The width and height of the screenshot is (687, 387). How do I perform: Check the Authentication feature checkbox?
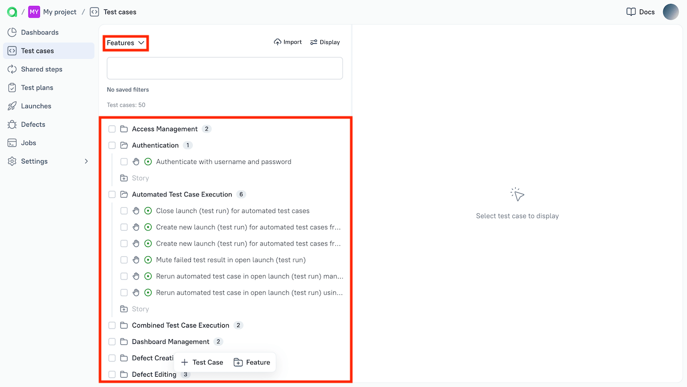tap(112, 145)
